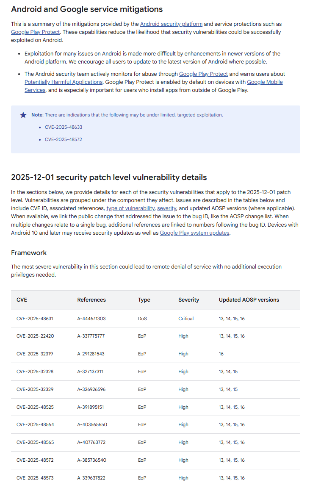Screen dimensions: 310x488
Task: Click the Updated AOSP versions header
Action: pyautogui.click(x=249, y=300)
